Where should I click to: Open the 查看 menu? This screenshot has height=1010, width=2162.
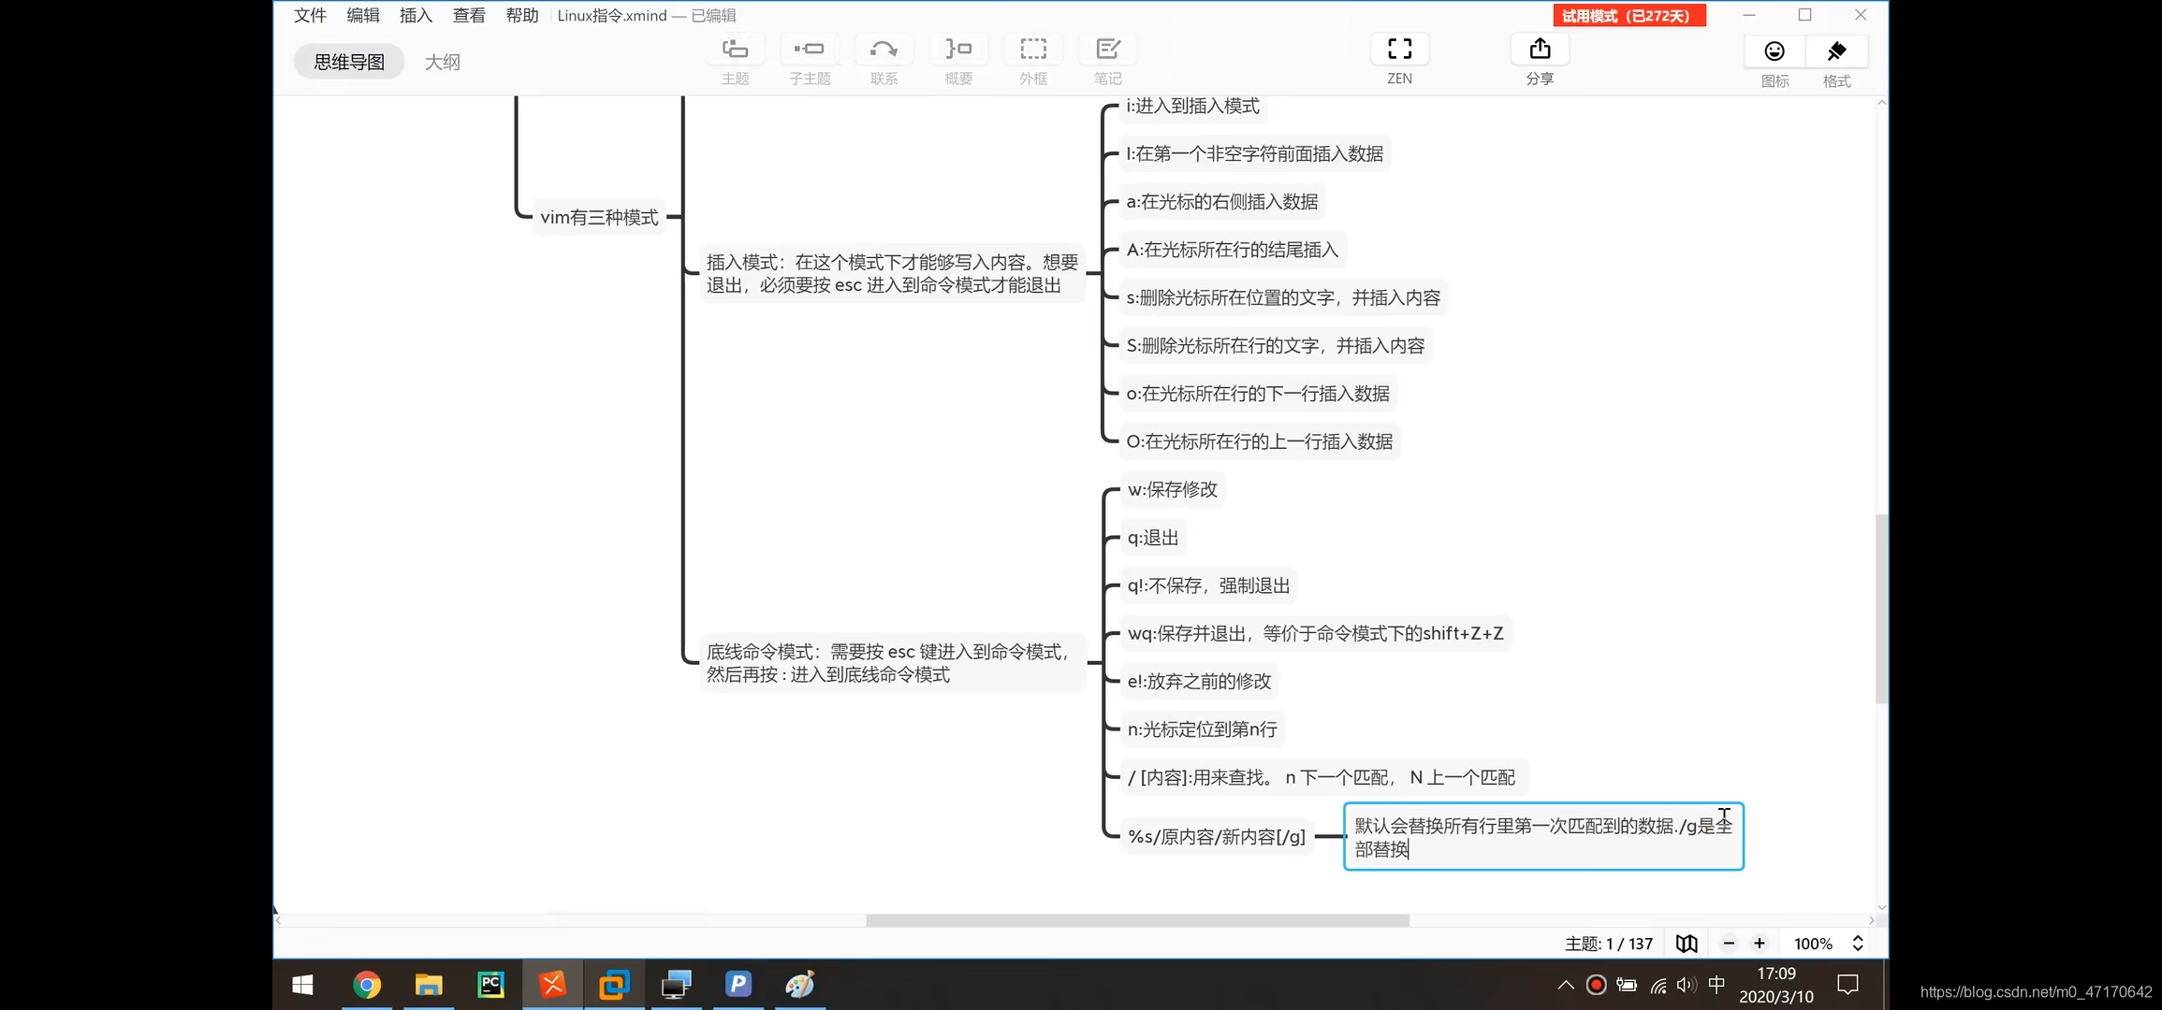coord(469,15)
